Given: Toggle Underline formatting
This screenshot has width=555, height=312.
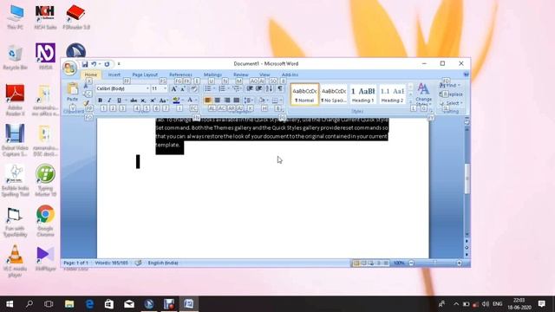Looking at the screenshot, I should point(119,101).
